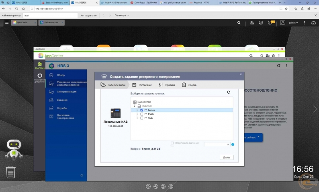Open Параметры dropdown in the find bar
This screenshot has width=319, height=192.
122,15
